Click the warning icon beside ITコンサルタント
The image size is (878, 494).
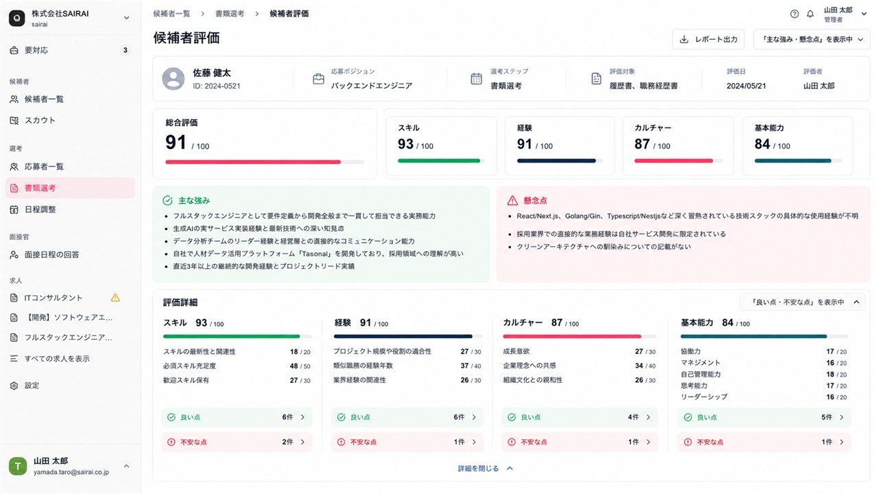click(x=115, y=298)
